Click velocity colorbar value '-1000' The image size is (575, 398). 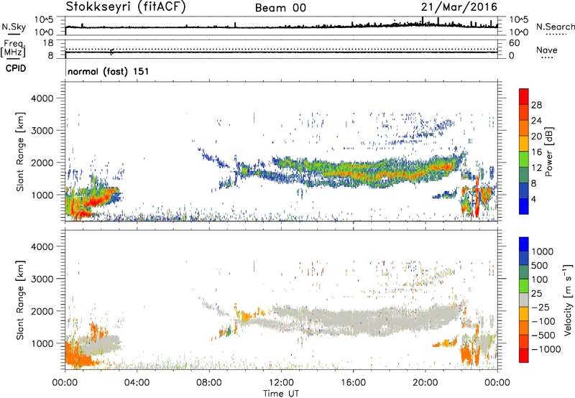[546, 349]
